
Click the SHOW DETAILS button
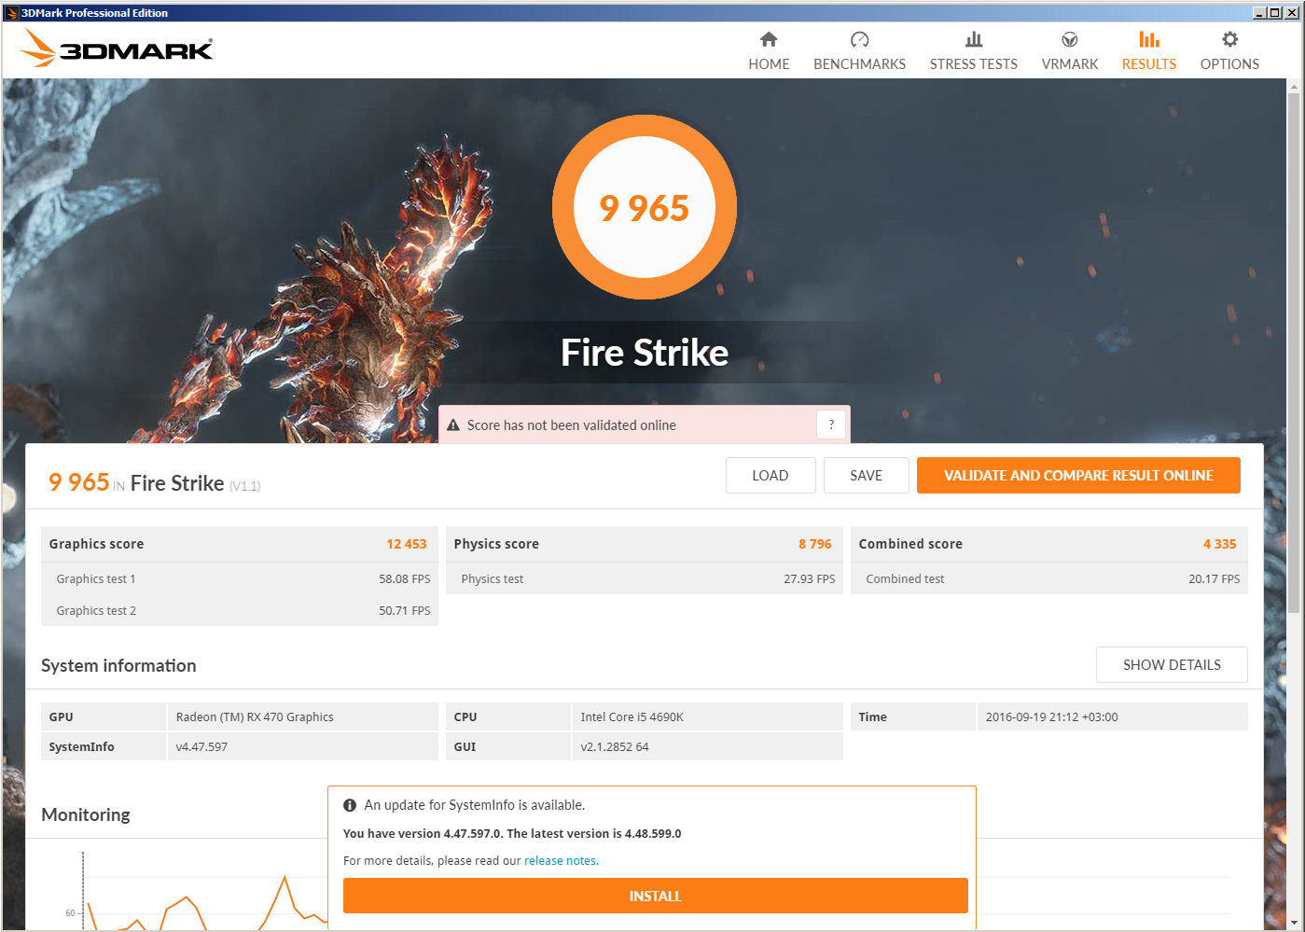coord(1172,664)
